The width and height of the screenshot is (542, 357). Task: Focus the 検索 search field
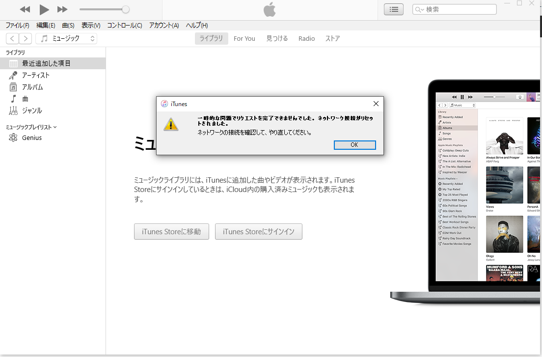tap(454, 9)
